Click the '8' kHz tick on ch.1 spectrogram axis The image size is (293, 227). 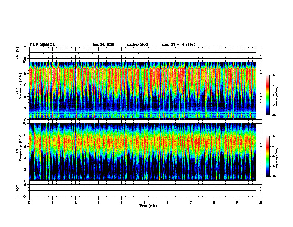26,73
